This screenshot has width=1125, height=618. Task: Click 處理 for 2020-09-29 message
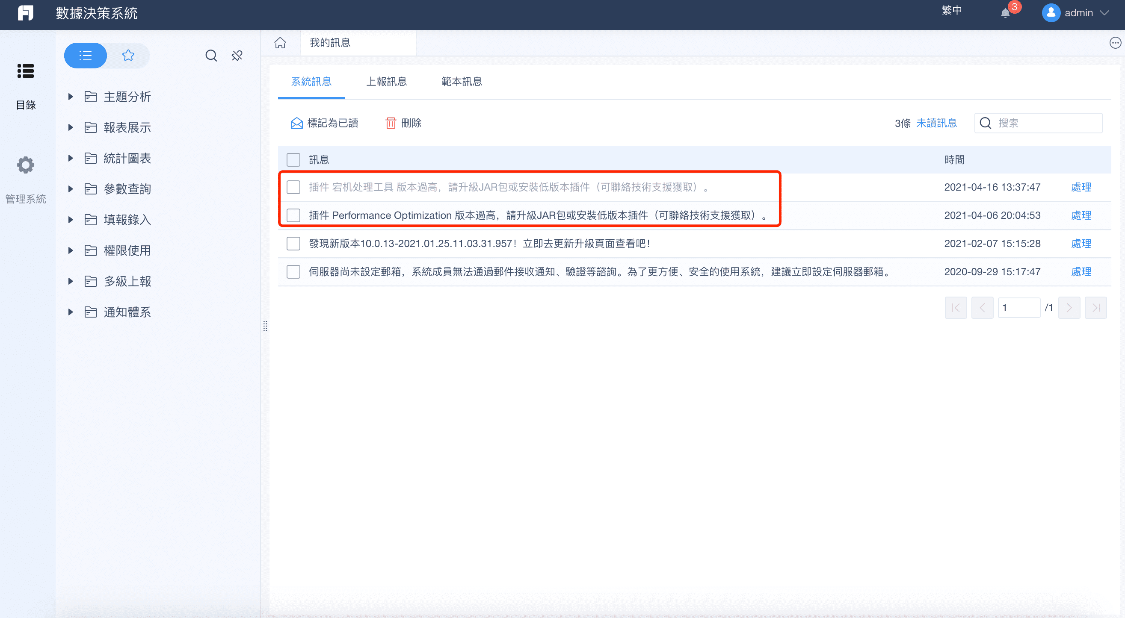point(1081,272)
